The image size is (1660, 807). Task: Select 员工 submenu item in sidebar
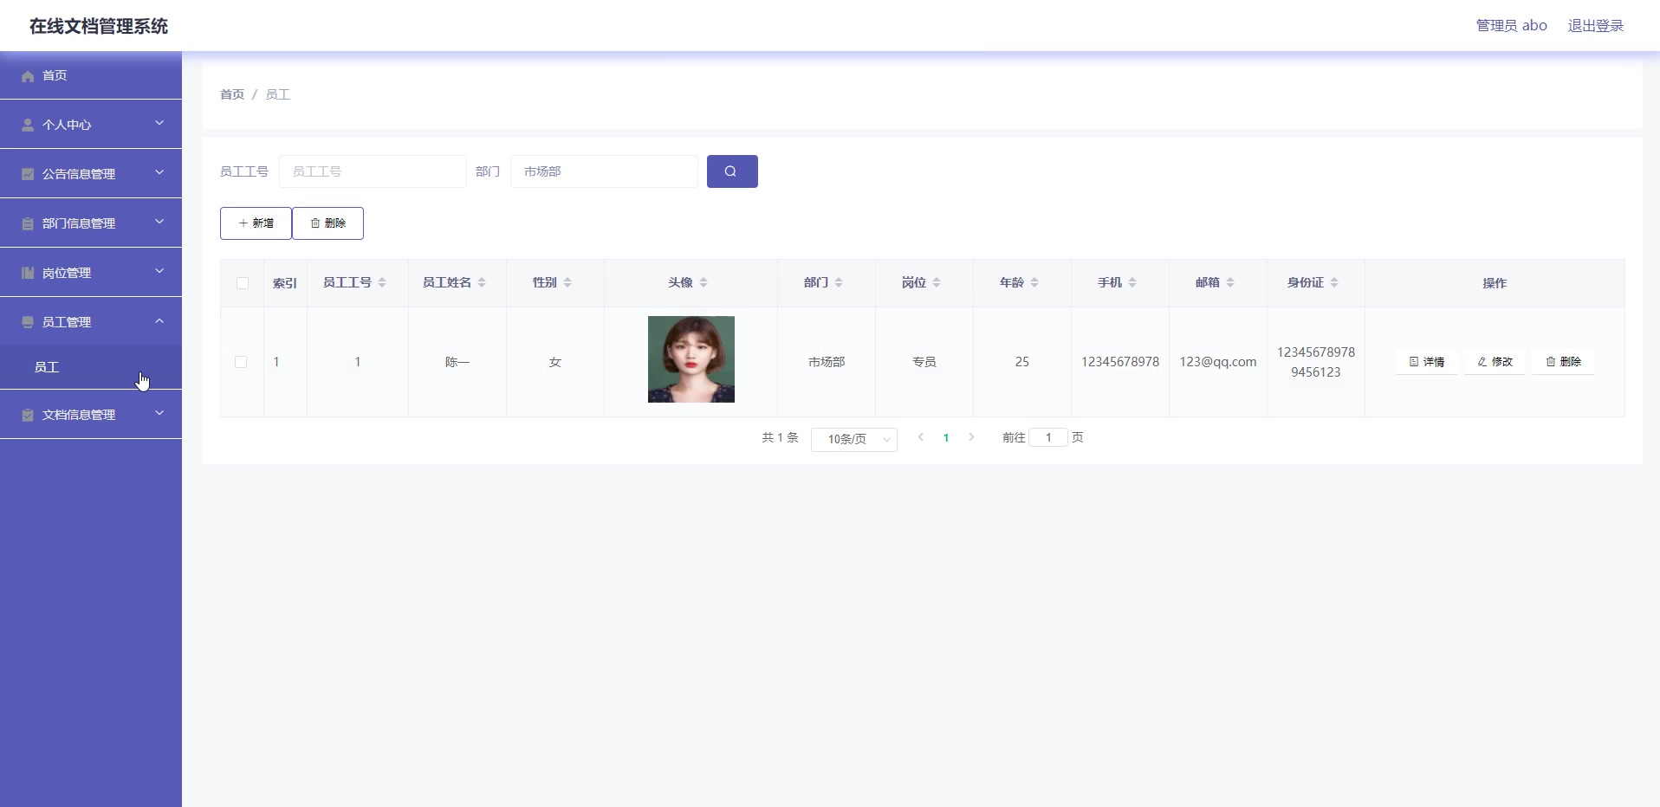48,368
